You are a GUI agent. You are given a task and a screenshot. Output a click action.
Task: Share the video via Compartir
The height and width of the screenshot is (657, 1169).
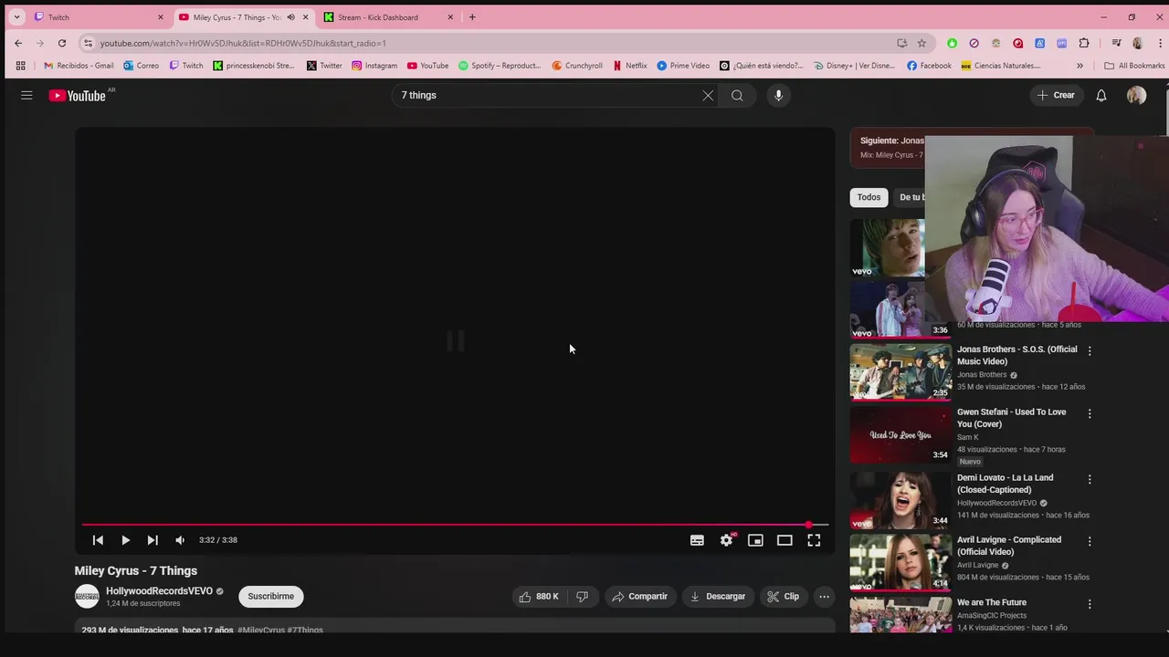tap(640, 597)
